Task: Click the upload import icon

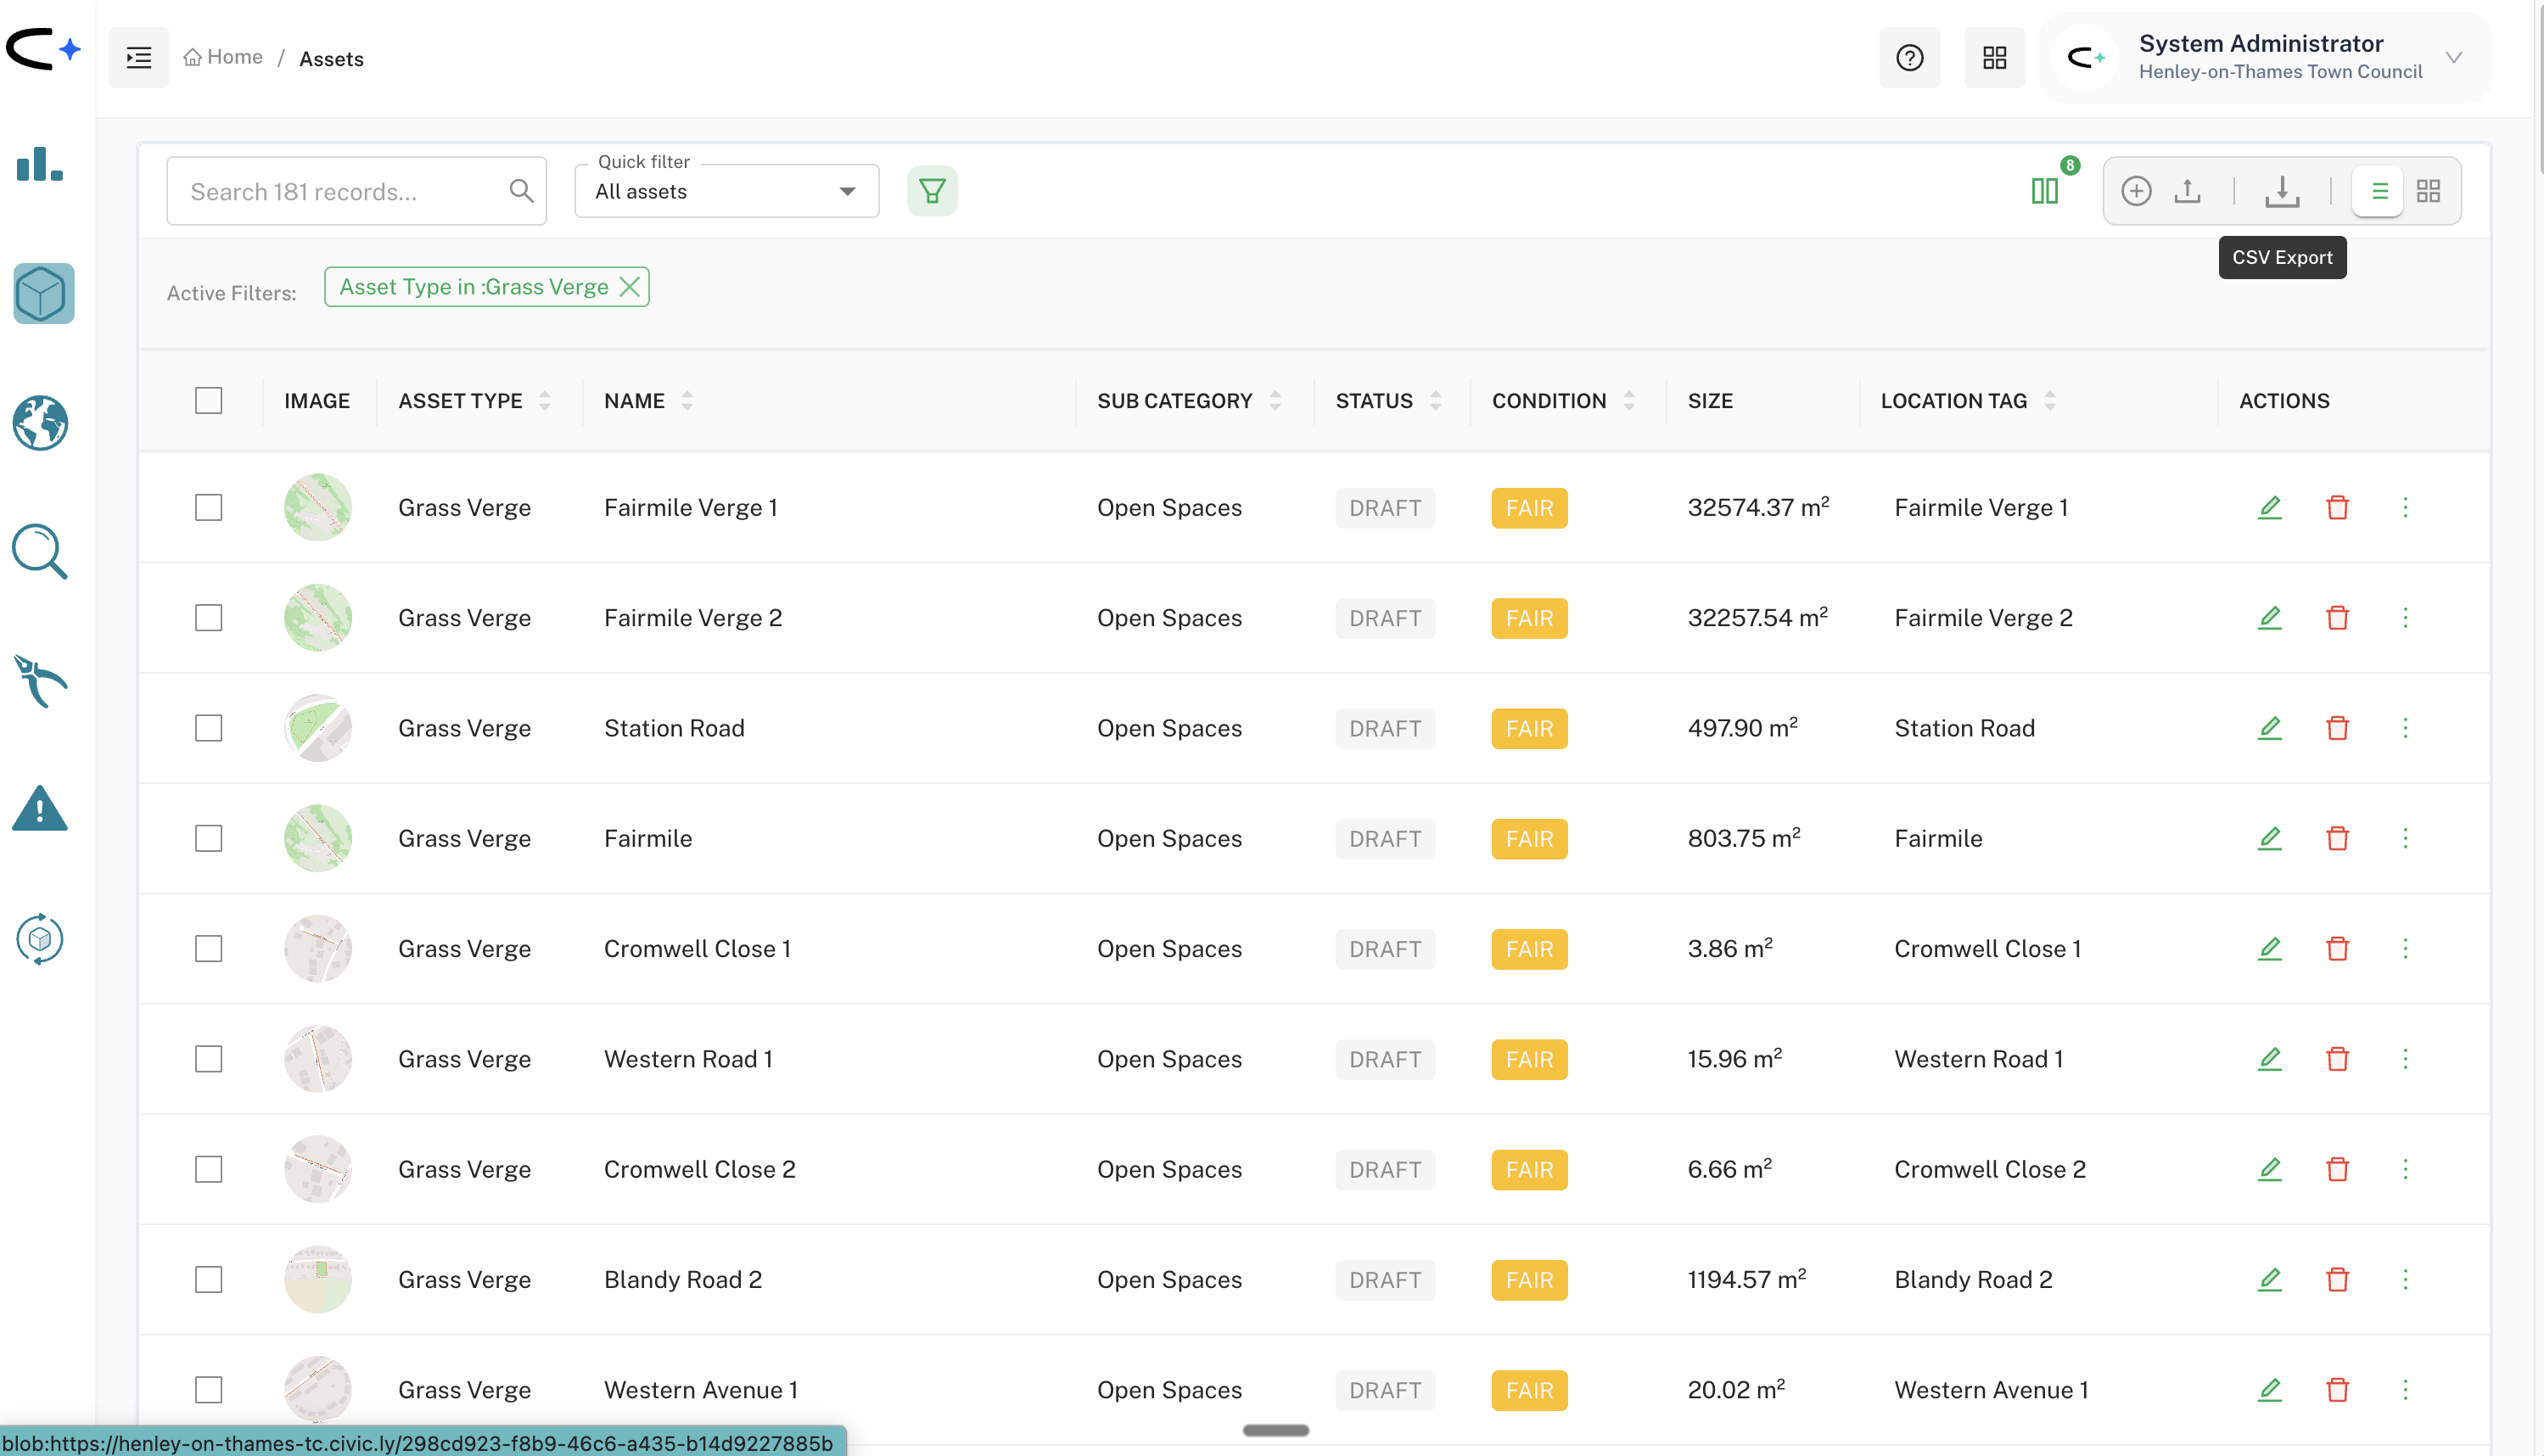Action: pos(2188,190)
